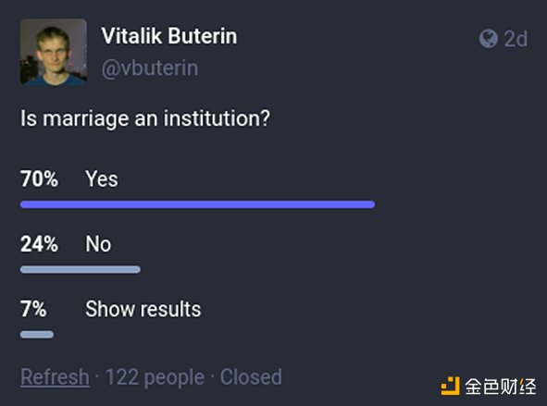
Task: Click the 金色财经 watermark text
Action: coord(501,387)
